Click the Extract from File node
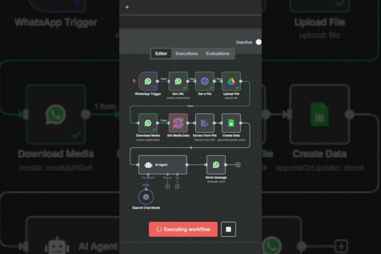381x254 pixels. click(x=204, y=123)
